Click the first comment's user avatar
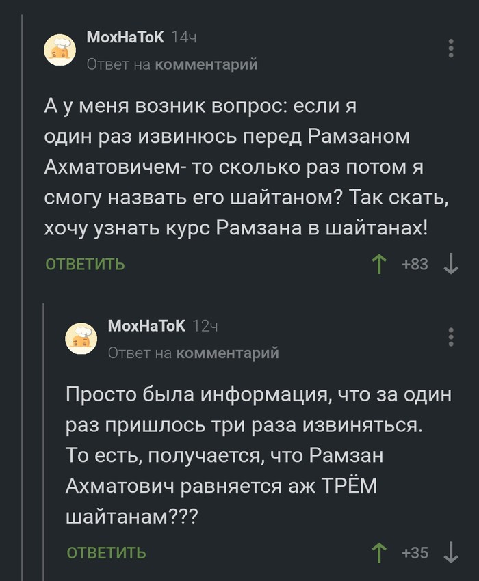479x581 pixels. pyautogui.click(x=60, y=50)
